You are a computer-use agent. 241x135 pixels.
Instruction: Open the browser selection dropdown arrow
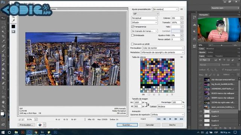(x=44, y=125)
